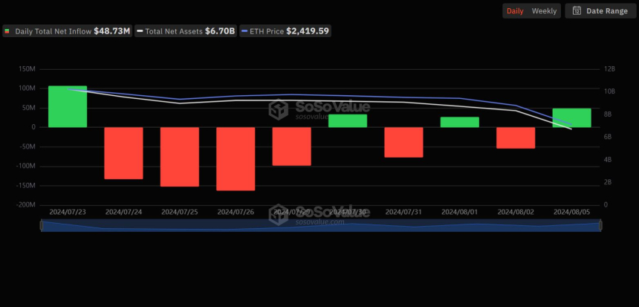This screenshot has width=639, height=307.
Task: Click the calendar icon beside Date Range
Action: click(577, 11)
